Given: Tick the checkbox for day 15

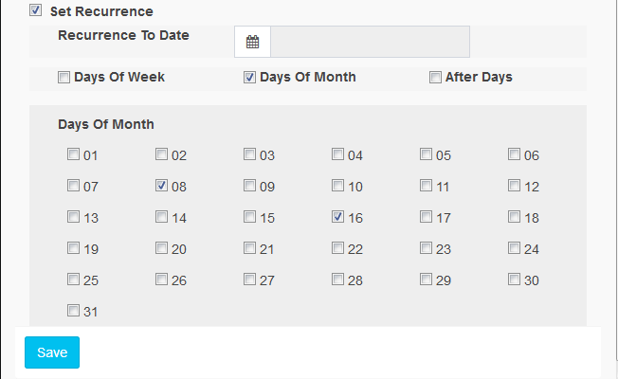Looking at the screenshot, I should (x=249, y=217).
